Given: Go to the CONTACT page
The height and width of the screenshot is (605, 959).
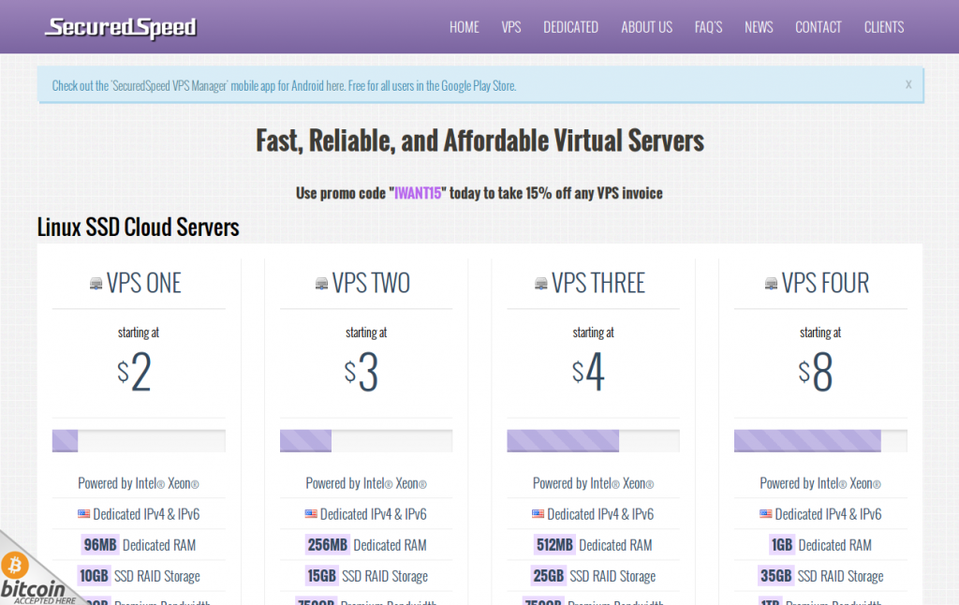Looking at the screenshot, I should click(819, 27).
